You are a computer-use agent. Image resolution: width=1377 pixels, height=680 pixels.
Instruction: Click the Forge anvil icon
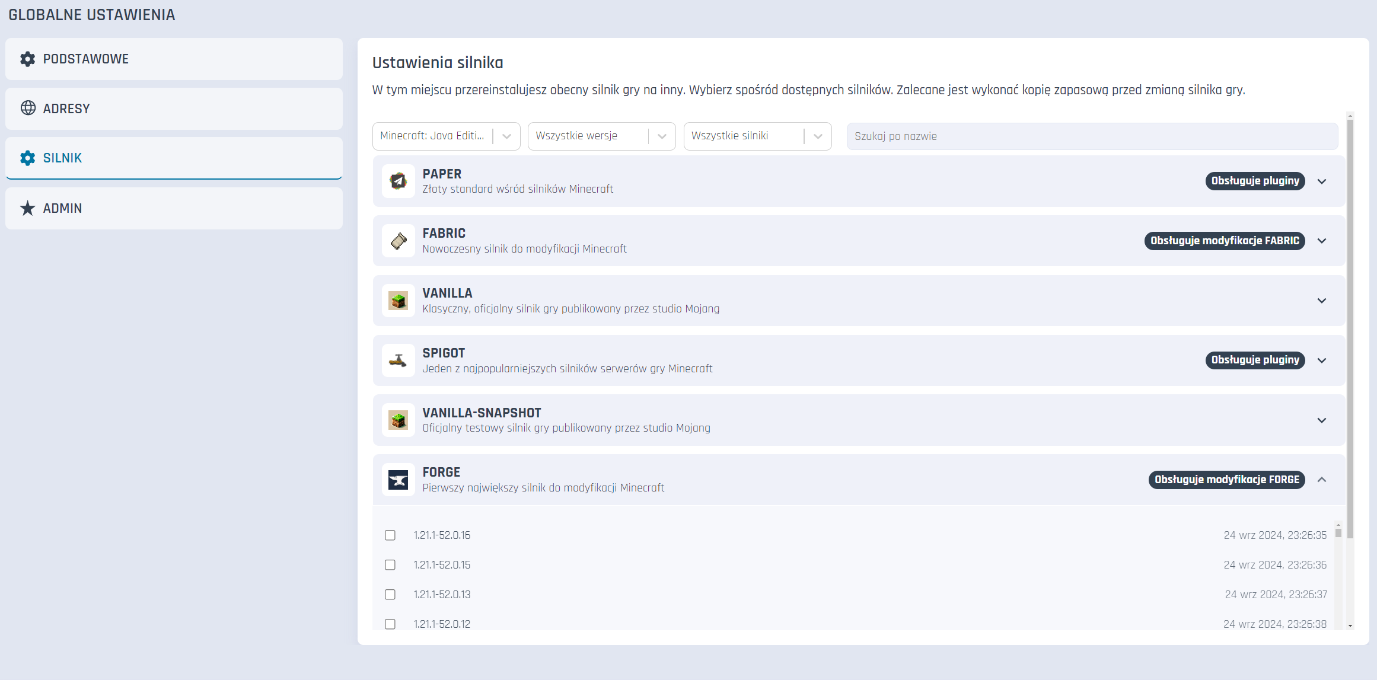pyautogui.click(x=398, y=480)
